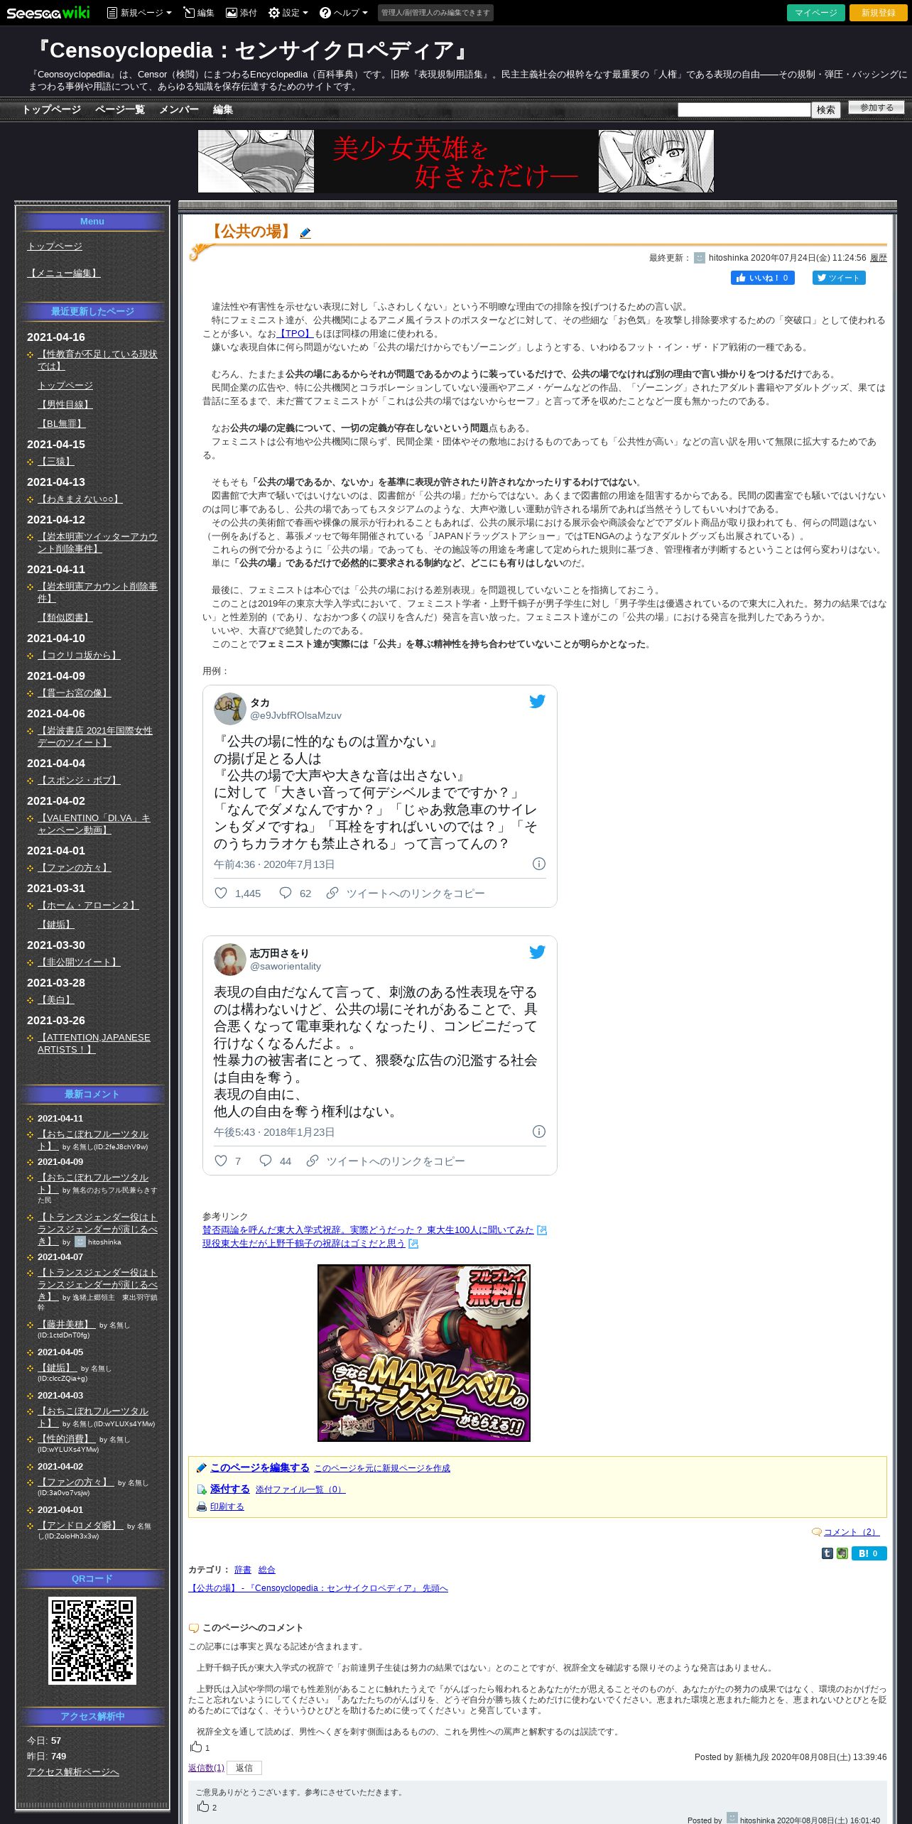Image resolution: width=912 pixels, height=1824 pixels.
Task: Click このページを元に新規ページを作成 link
Action: pos(382,1468)
